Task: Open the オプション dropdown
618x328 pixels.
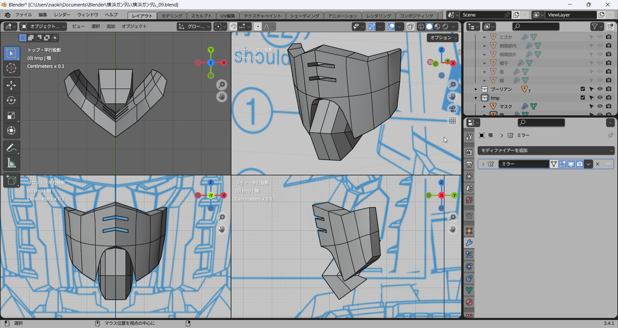Action: pos(443,38)
